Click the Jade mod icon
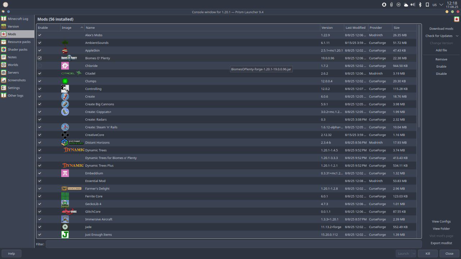The height and width of the screenshot is (259, 461). pyautogui.click(x=65, y=227)
